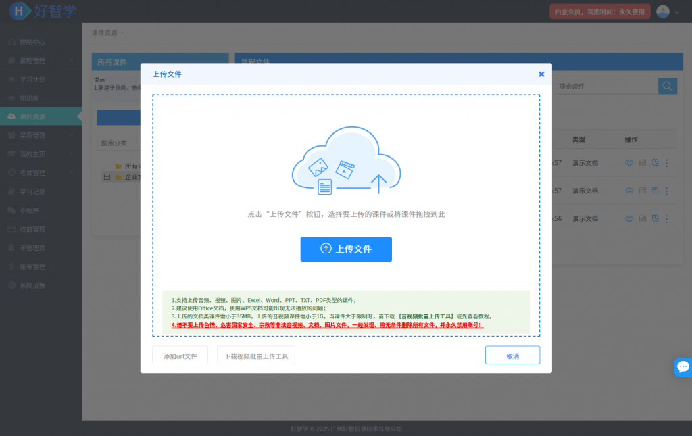Click the 添加url文件 button

click(180, 356)
